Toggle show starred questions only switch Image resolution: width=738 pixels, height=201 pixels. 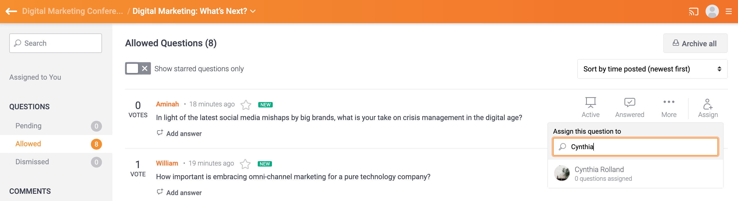pos(138,69)
